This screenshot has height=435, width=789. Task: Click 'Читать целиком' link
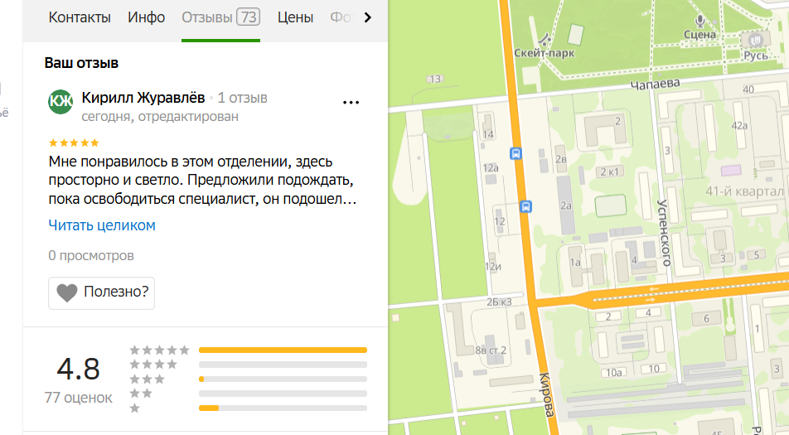(102, 225)
